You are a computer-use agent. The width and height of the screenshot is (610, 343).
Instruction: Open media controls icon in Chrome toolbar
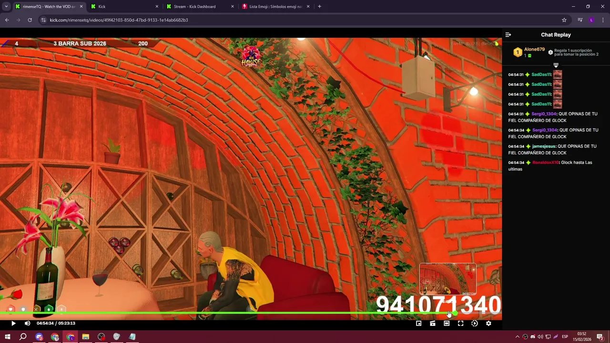pos(580,20)
